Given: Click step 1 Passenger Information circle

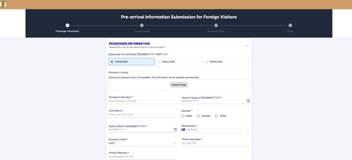Looking at the screenshot, I should 68,25.
